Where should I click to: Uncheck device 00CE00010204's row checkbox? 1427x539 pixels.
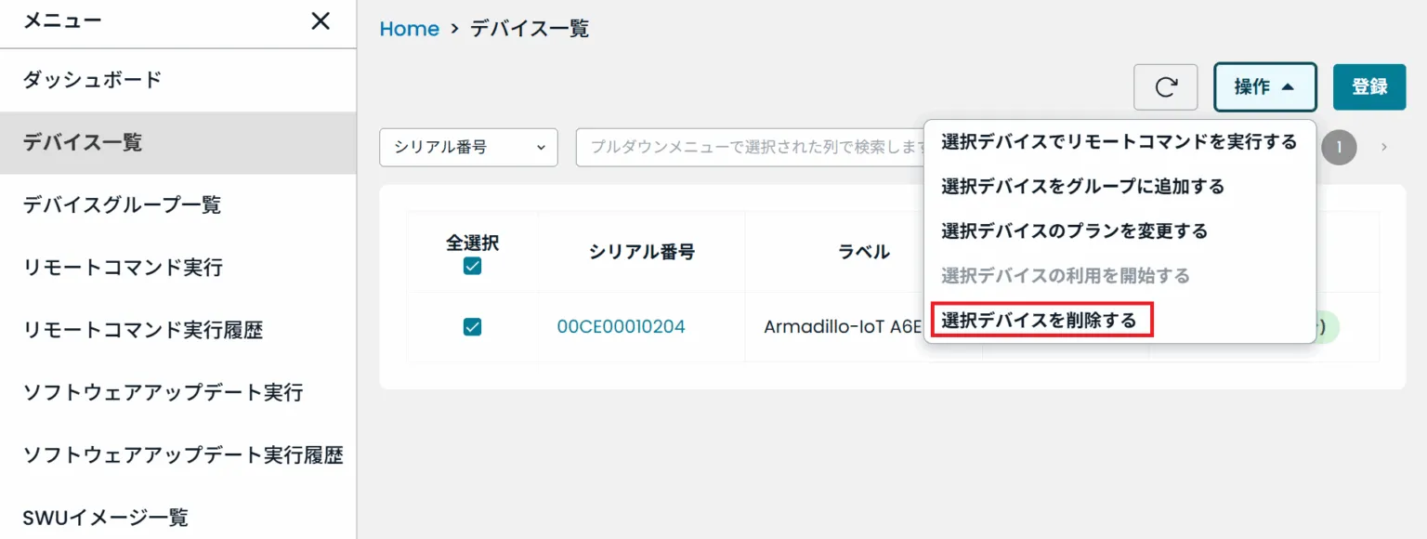[x=474, y=327]
